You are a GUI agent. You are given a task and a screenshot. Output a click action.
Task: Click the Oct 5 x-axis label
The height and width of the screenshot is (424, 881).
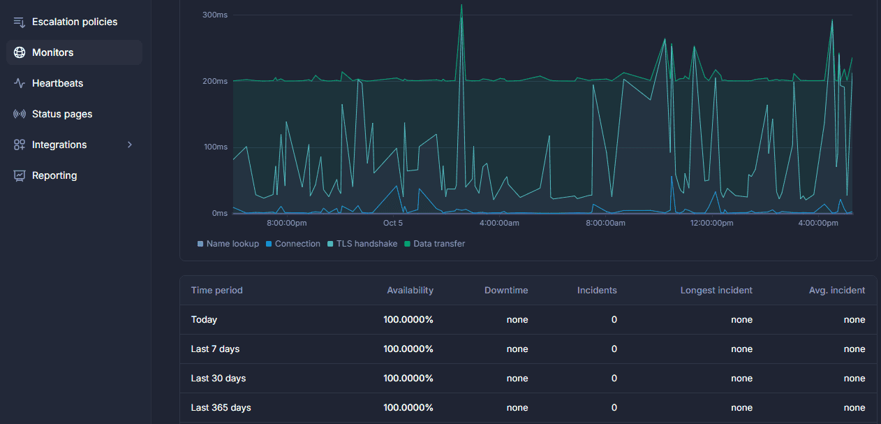393,223
